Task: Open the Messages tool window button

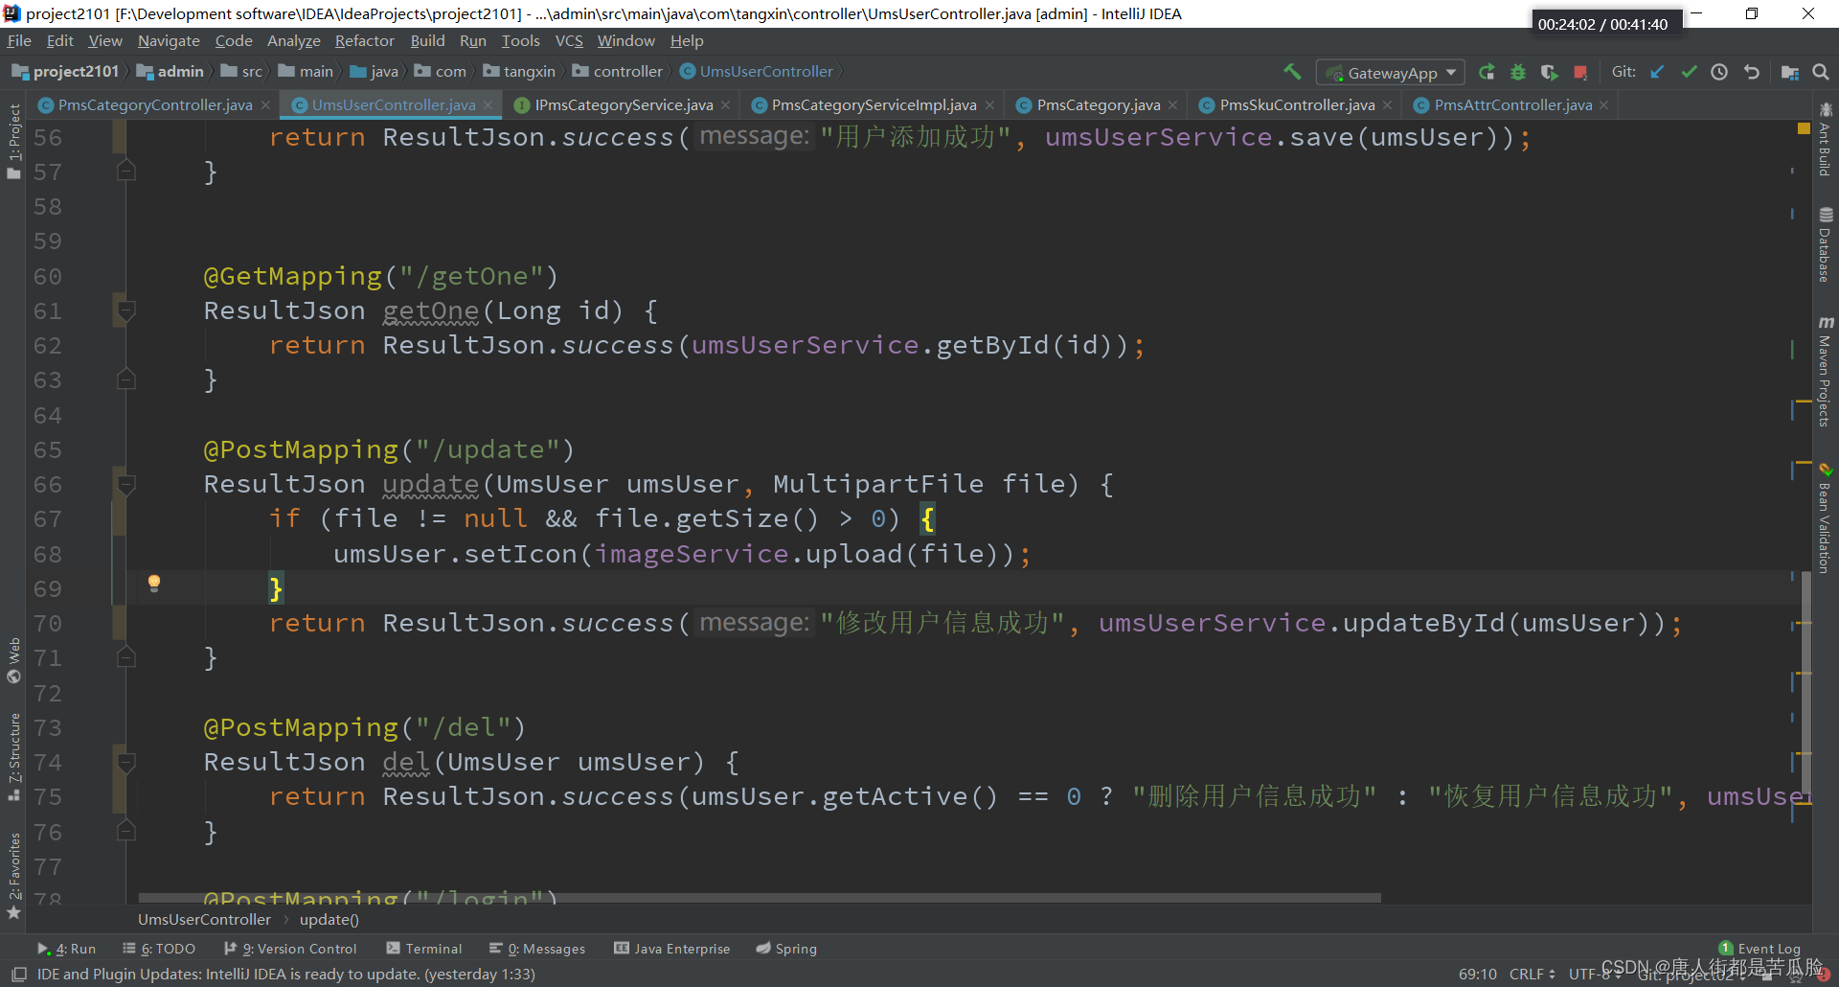Action: point(537,949)
